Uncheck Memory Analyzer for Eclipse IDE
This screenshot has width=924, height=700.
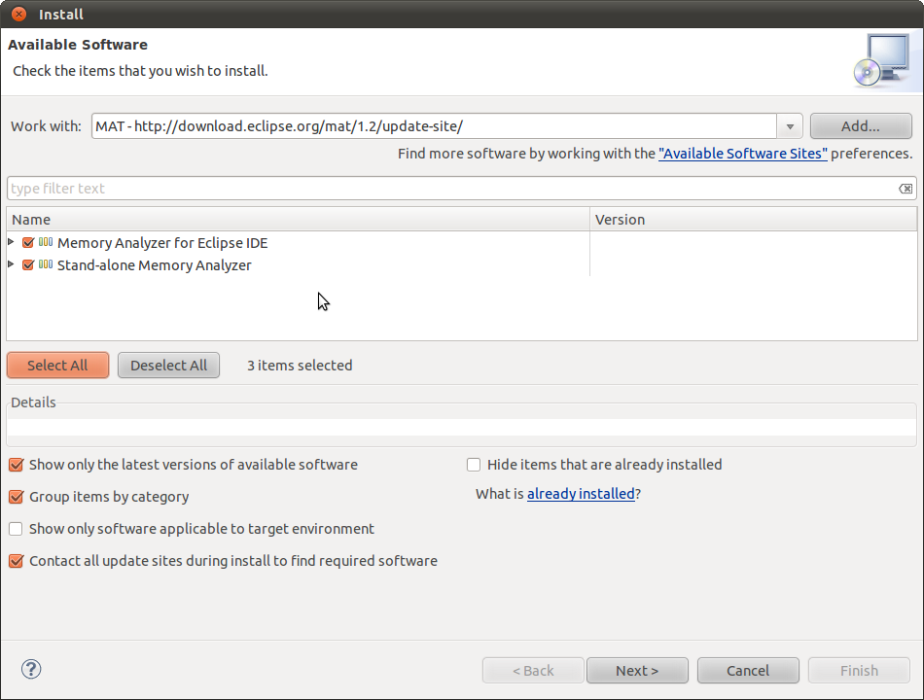pos(28,242)
